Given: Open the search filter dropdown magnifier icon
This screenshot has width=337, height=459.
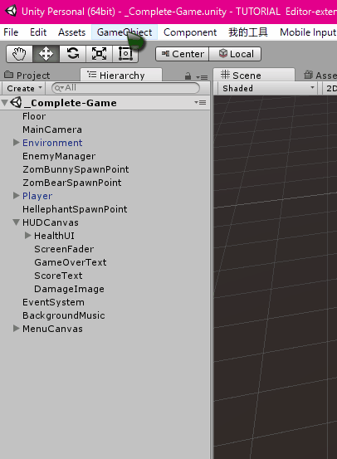Looking at the screenshot, I should point(59,88).
